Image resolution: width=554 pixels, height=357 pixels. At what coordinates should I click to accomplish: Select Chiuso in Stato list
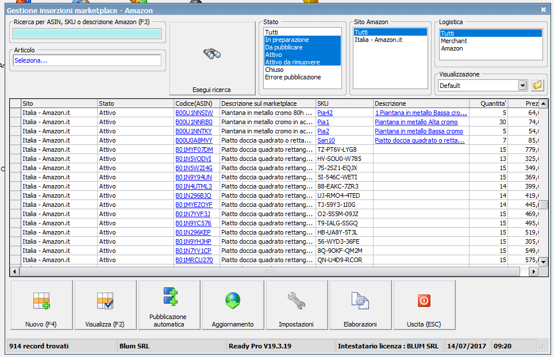tap(302, 70)
